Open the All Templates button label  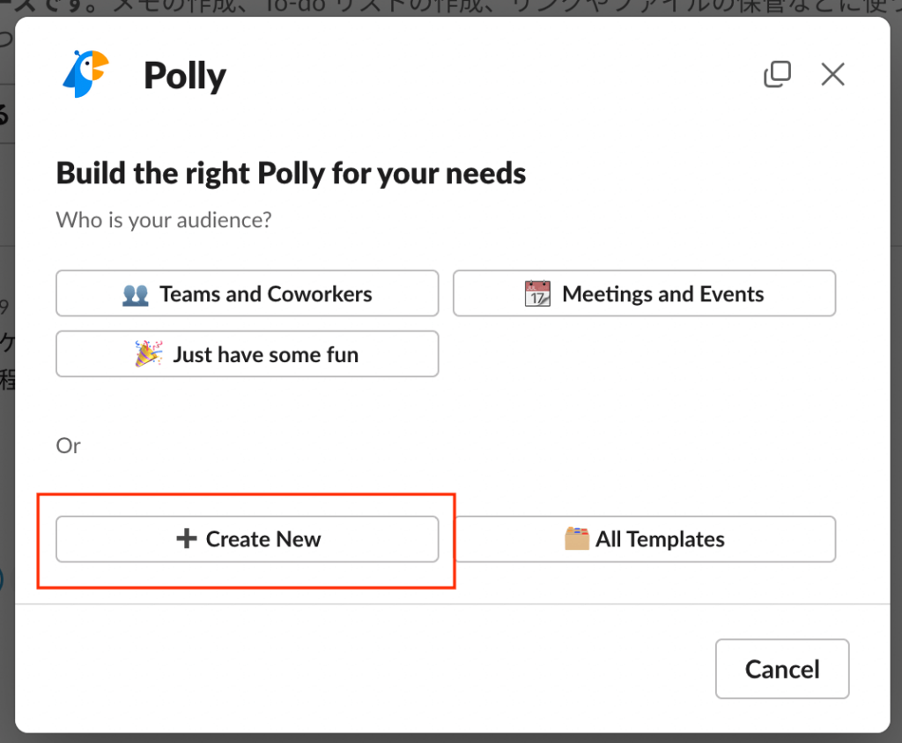point(660,539)
